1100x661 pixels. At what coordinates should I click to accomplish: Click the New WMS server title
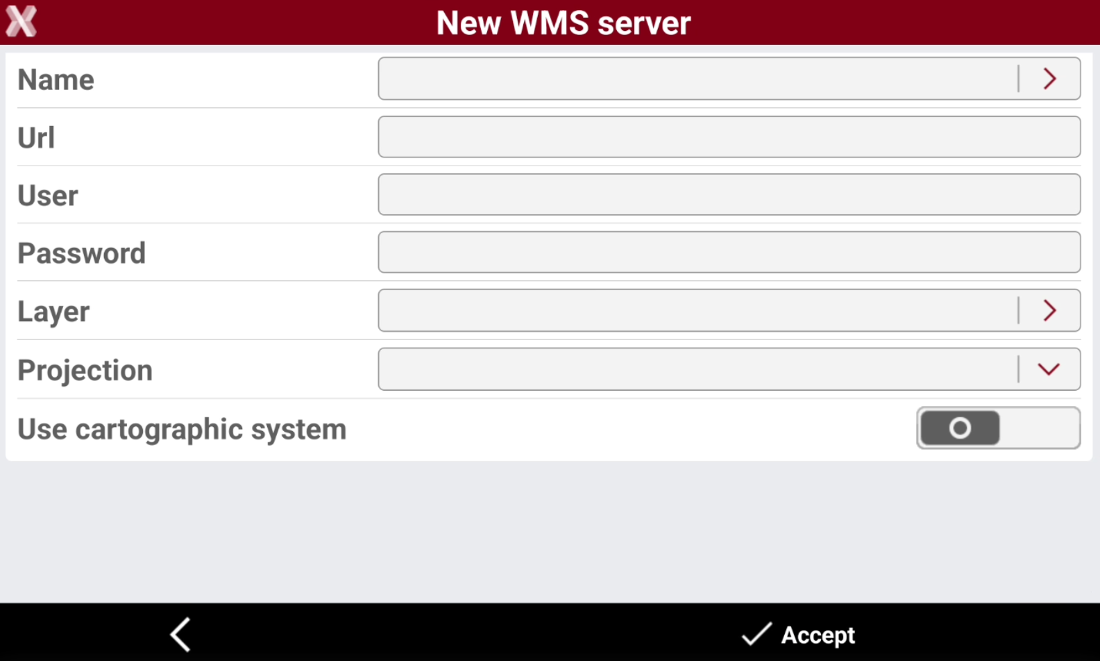(563, 23)
